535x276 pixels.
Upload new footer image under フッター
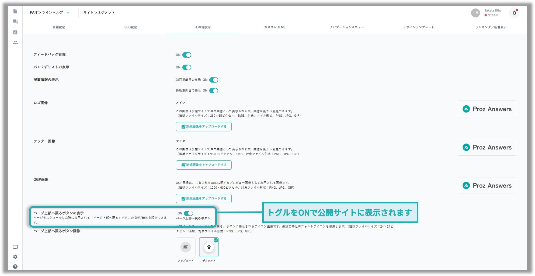pos(204,165)
